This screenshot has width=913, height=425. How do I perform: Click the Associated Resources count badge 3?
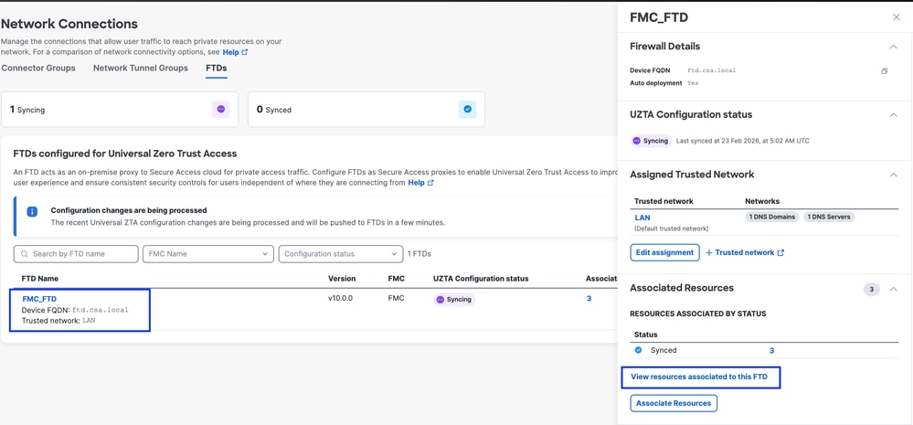[872, 290]
